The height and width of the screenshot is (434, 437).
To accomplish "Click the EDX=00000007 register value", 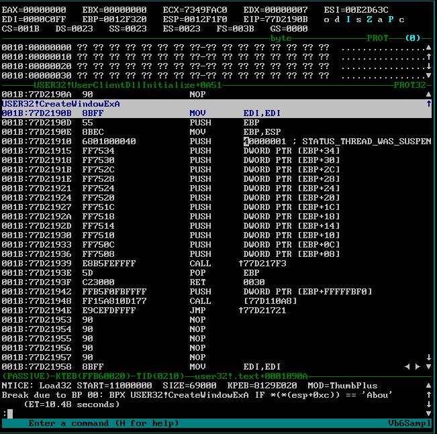I will click(x=275, y=10).
